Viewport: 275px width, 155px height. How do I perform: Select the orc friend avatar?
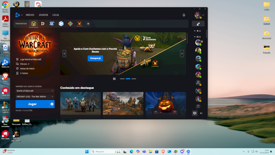click(198, 50)
